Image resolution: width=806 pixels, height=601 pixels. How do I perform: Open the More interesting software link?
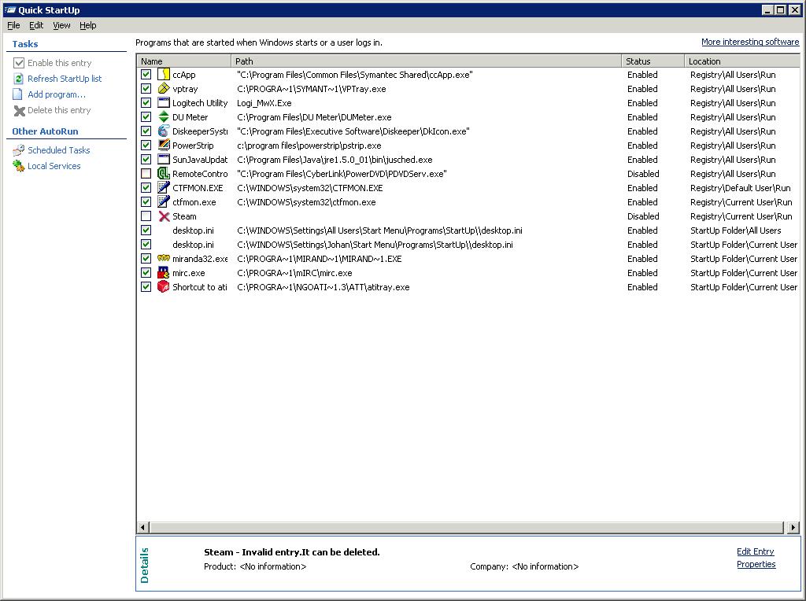coord(750,42)
